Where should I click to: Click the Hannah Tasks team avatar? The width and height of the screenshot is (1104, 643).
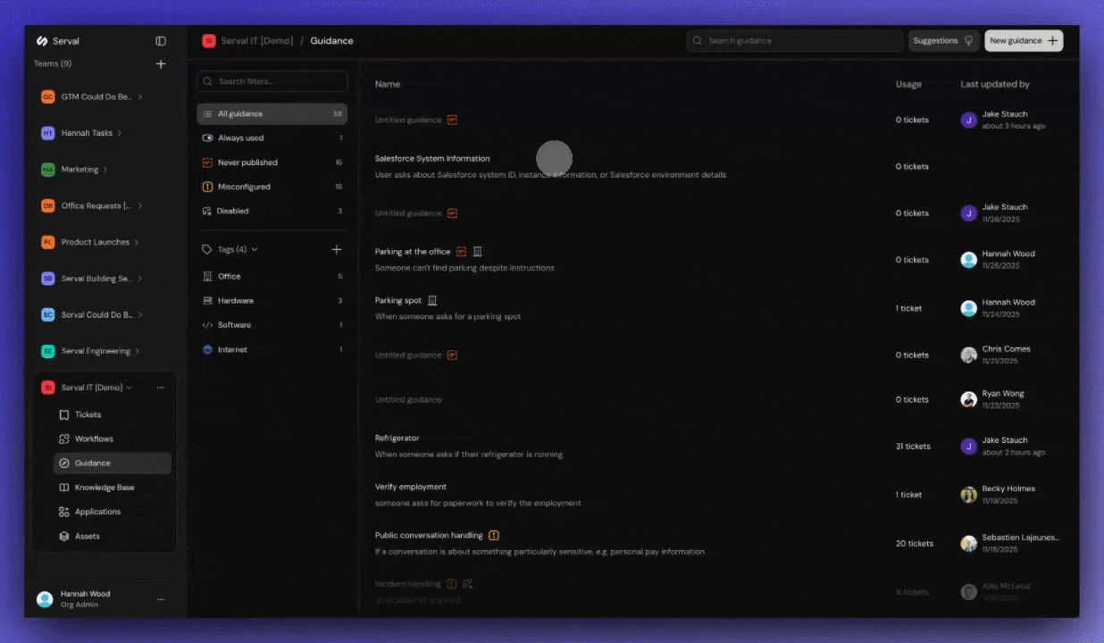[x=48, y=133]
